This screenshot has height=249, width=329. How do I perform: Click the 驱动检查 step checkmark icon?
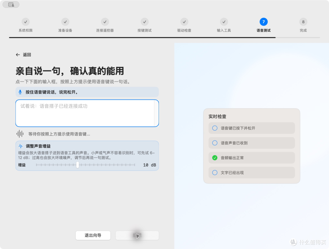coord(184,22)
